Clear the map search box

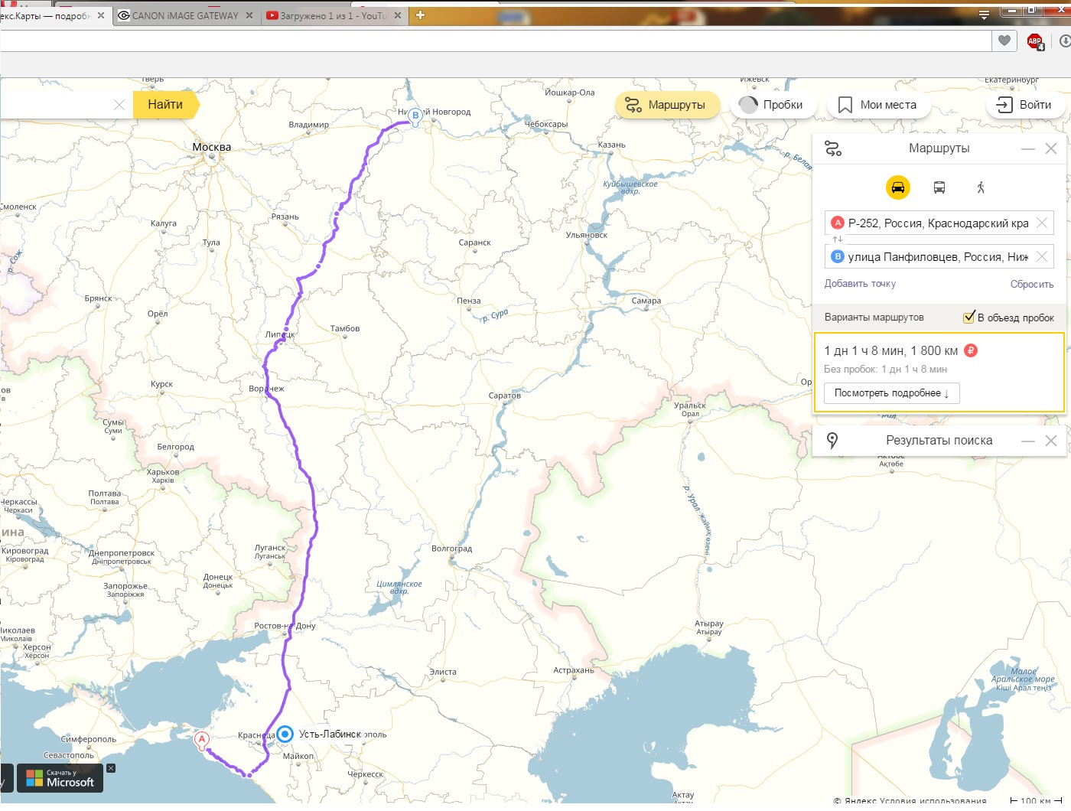point(119,105)
